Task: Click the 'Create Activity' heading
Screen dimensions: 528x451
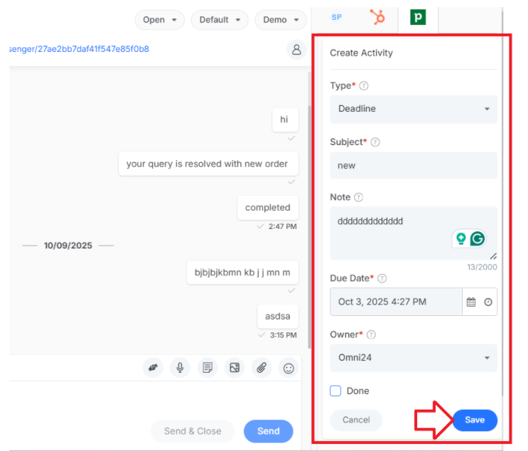Action: [361, 53]
